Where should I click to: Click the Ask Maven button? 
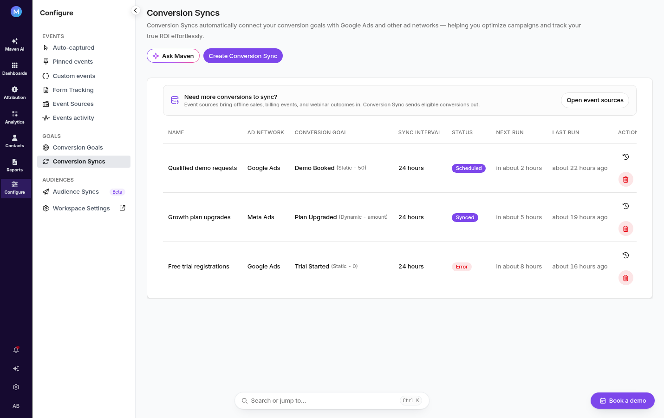click(173, 56)
